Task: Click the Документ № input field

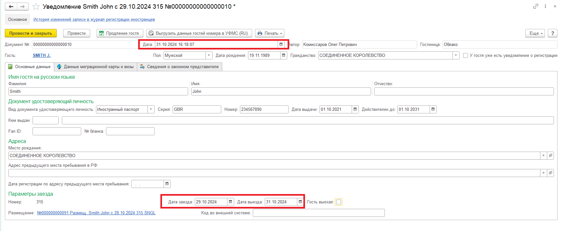Action: coord(85,44)
